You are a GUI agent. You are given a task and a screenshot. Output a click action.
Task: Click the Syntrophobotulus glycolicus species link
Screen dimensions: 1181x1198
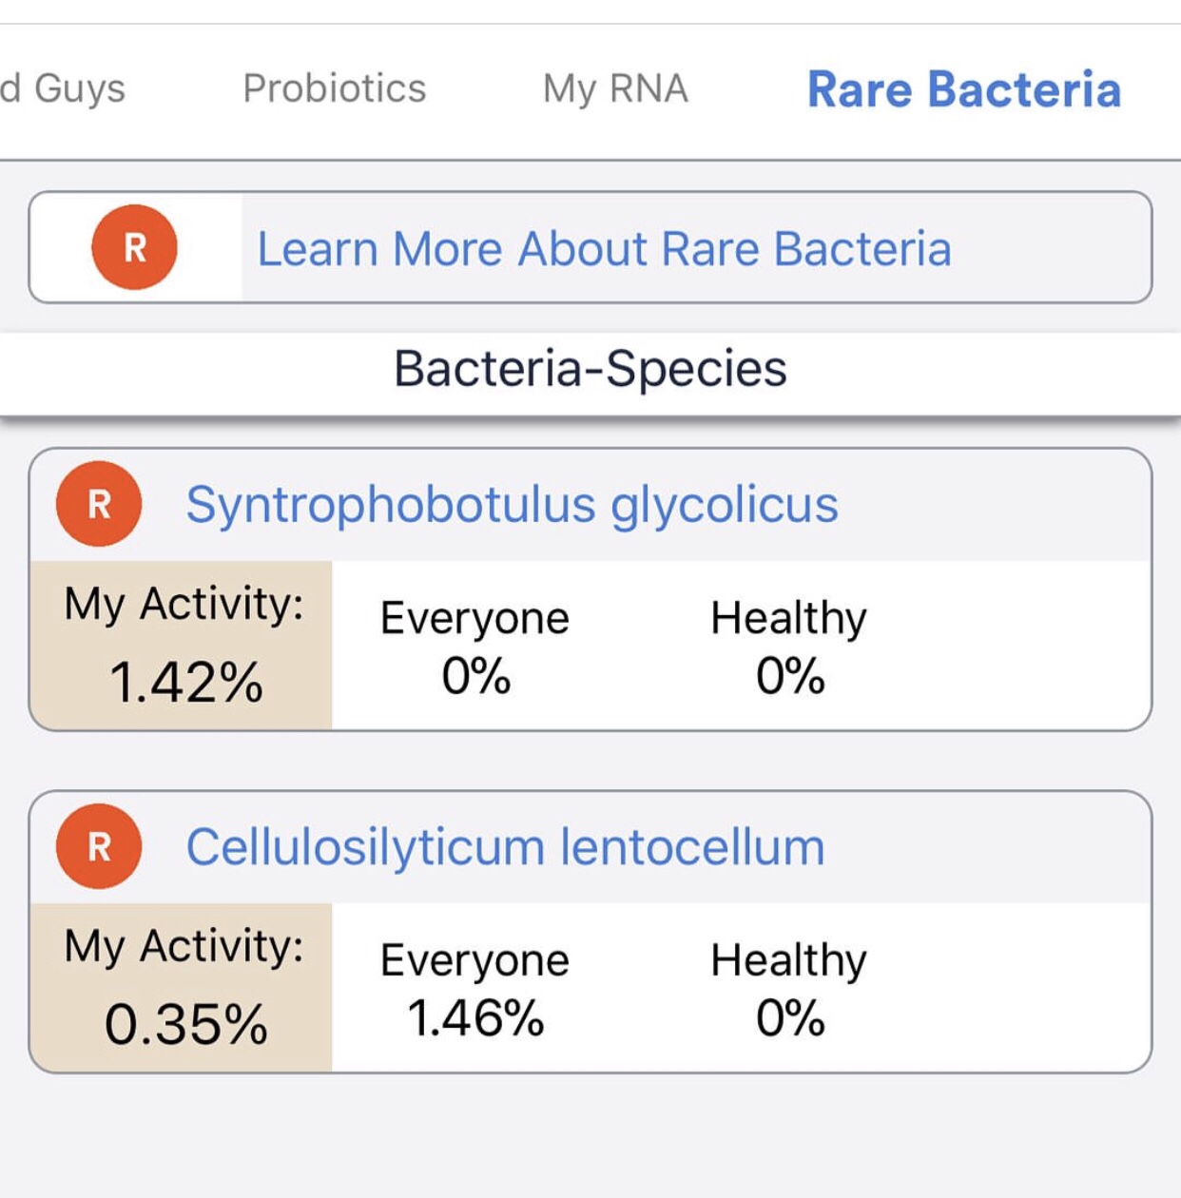(x=513, y=505)
